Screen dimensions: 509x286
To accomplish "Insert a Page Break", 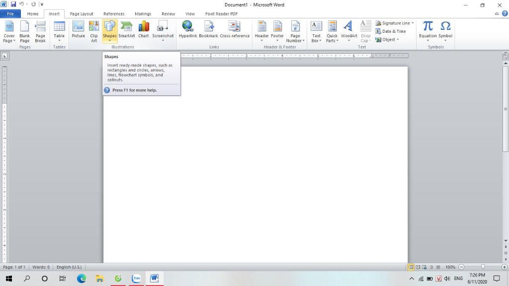I will [x=40, y=31].
